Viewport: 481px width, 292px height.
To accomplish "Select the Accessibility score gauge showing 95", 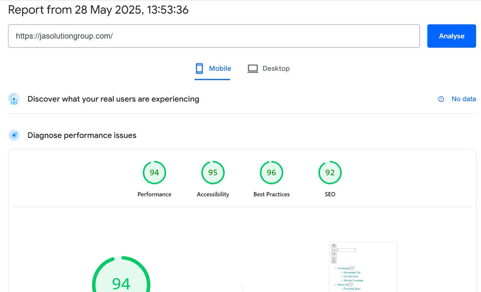I will [213, 173].
